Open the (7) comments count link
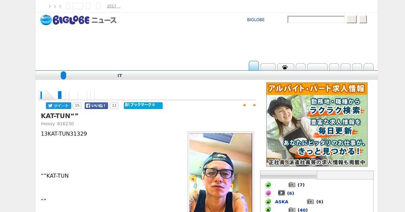Image resolution: width=405 pixels, height=212 pixels. 301,185
